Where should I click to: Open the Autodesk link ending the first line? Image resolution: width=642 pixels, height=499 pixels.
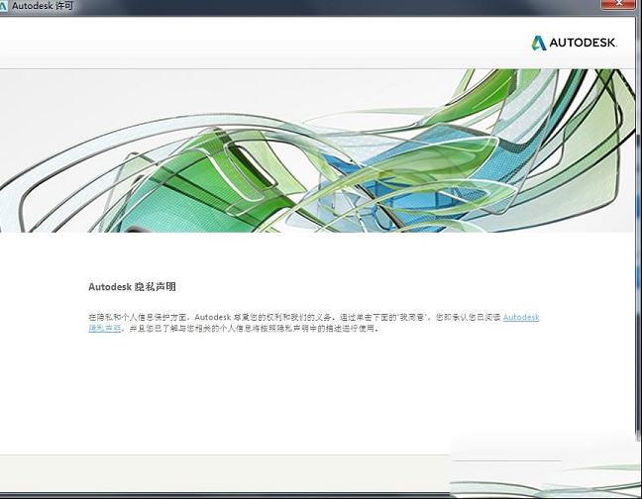pyautogui.click(x=521, y=317)
